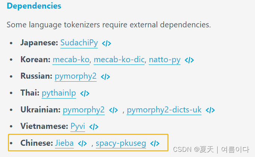
Task: Click the code icon next to Pyvi
Action: pyautogui.click(x=94, y=127)
